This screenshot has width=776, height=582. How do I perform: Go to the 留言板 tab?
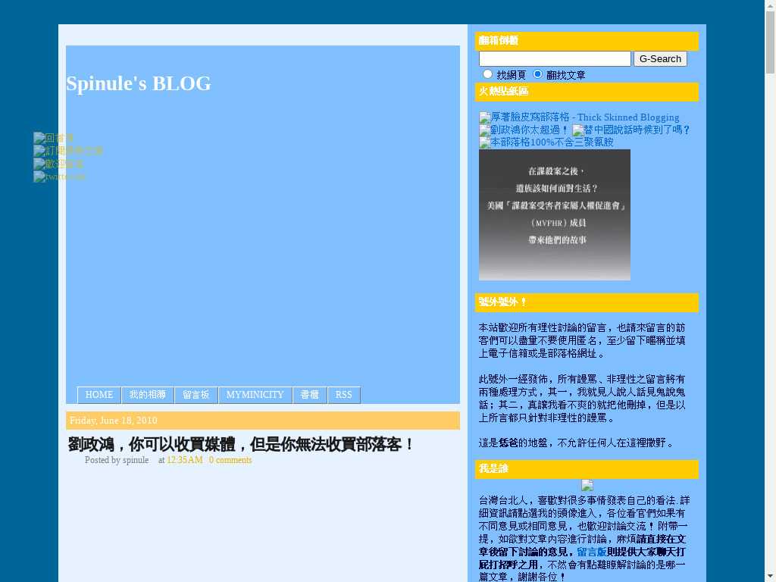pos(196,395)
